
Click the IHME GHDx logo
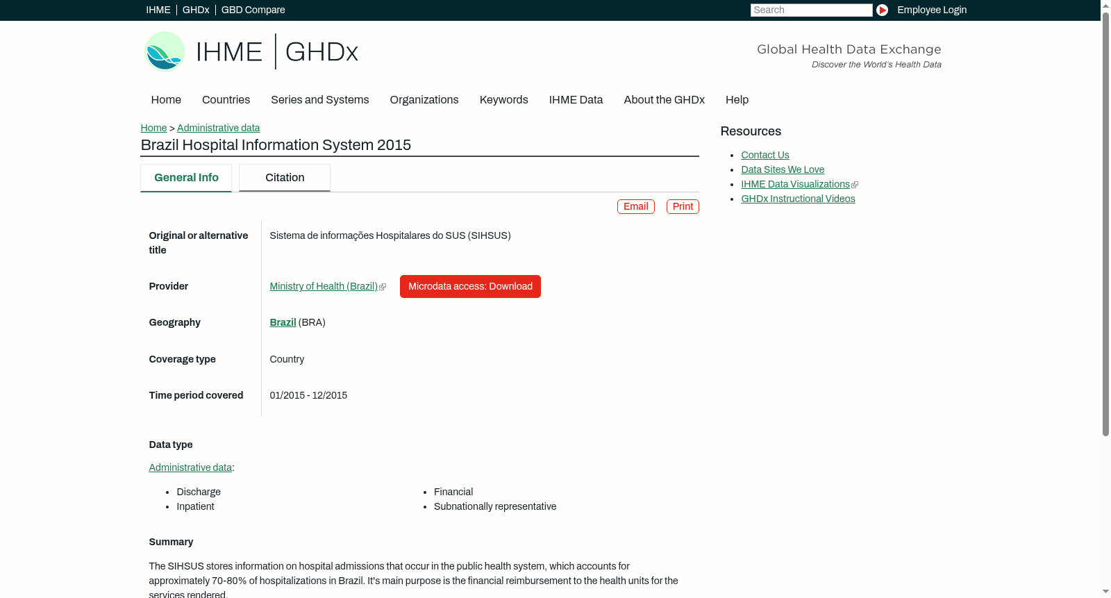click(251, 51)
